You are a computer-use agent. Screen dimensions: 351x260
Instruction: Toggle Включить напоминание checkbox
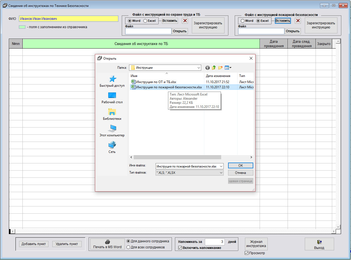[x=180, y=248]
